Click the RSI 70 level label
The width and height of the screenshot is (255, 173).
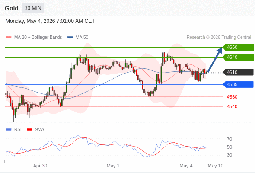pos(229,139)
